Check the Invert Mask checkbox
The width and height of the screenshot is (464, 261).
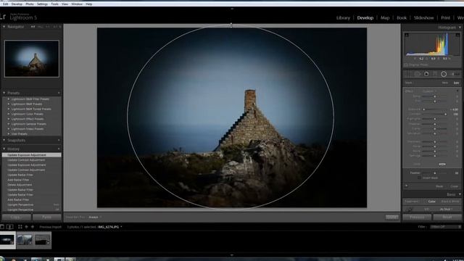419,178
